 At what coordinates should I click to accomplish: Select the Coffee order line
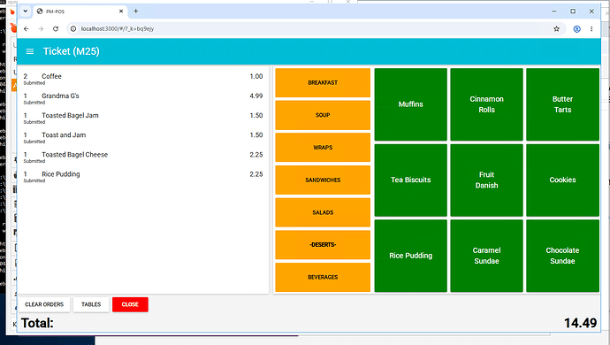143,79
